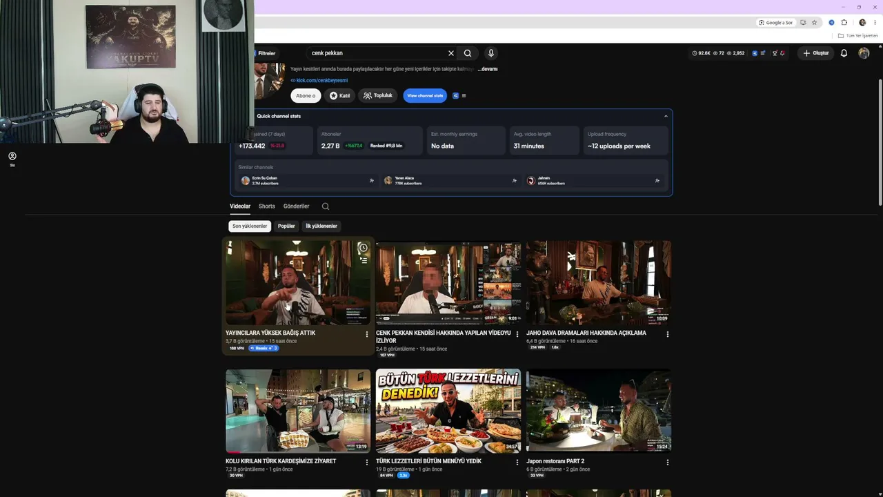The width and height of the screenshot is (883, 497).
Task: Click the Katıl join button
Action: point(339,96)
